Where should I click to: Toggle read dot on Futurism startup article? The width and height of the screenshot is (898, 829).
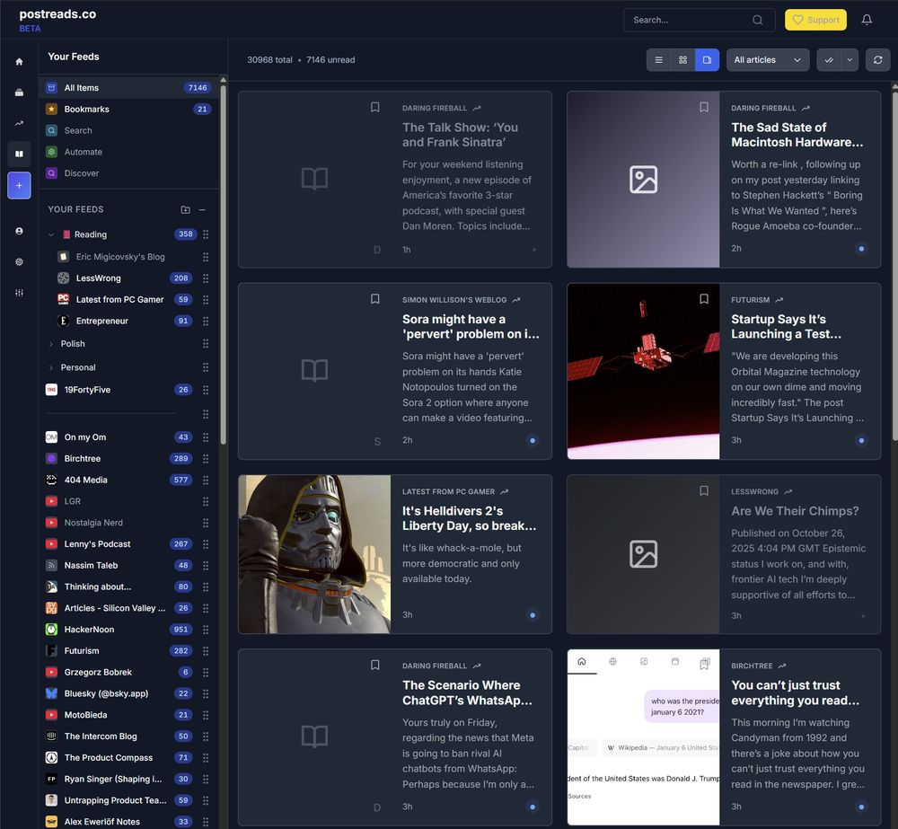click(861, 441)
